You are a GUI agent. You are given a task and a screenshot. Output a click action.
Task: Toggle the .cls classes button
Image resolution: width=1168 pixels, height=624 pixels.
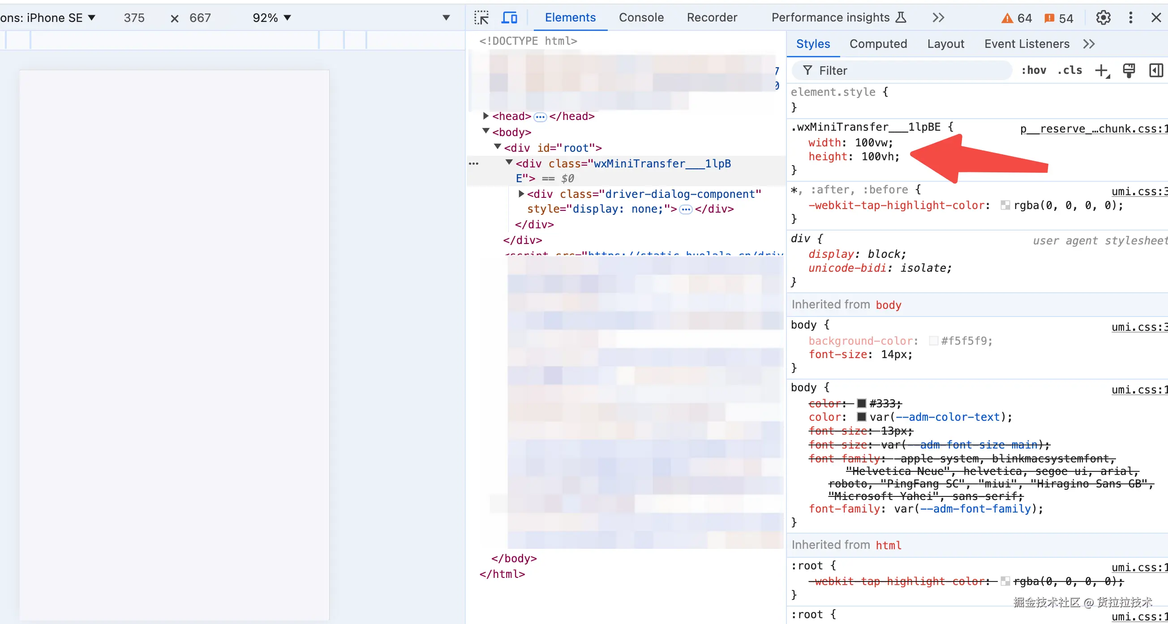pos(1069,70)
